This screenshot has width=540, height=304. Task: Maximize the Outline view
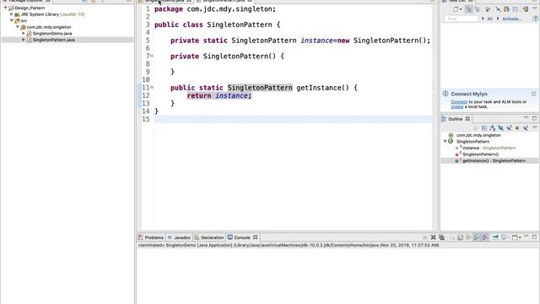(x=534, y=118)
